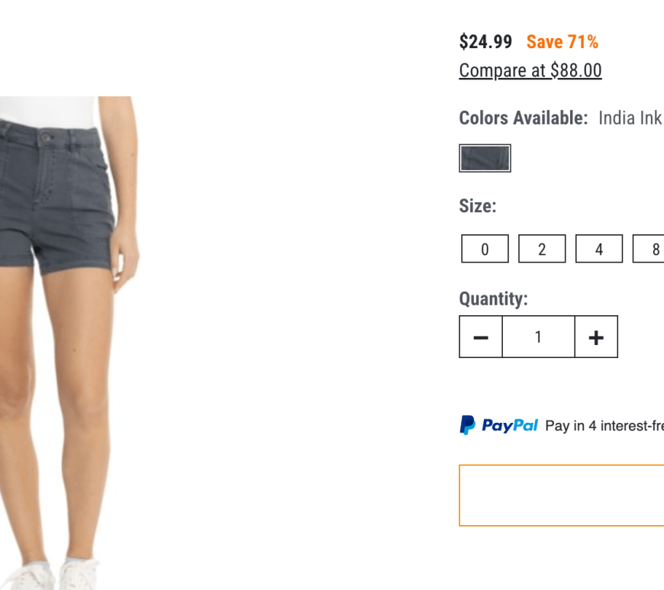664x590 pixels.
Task: Click the Colors Available label
Action: click(x=524, y=118)
